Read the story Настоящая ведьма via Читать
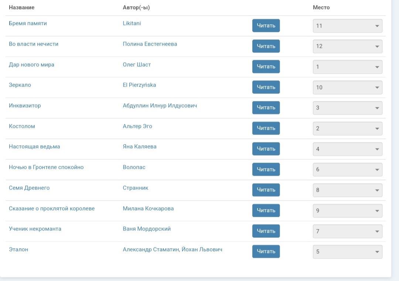Screen dimensions: 399x281 (x=266, y=149)
